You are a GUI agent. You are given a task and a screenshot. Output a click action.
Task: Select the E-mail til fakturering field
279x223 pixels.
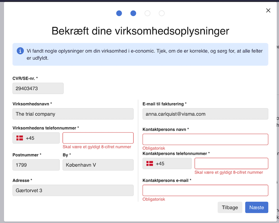tap(205, 114)
